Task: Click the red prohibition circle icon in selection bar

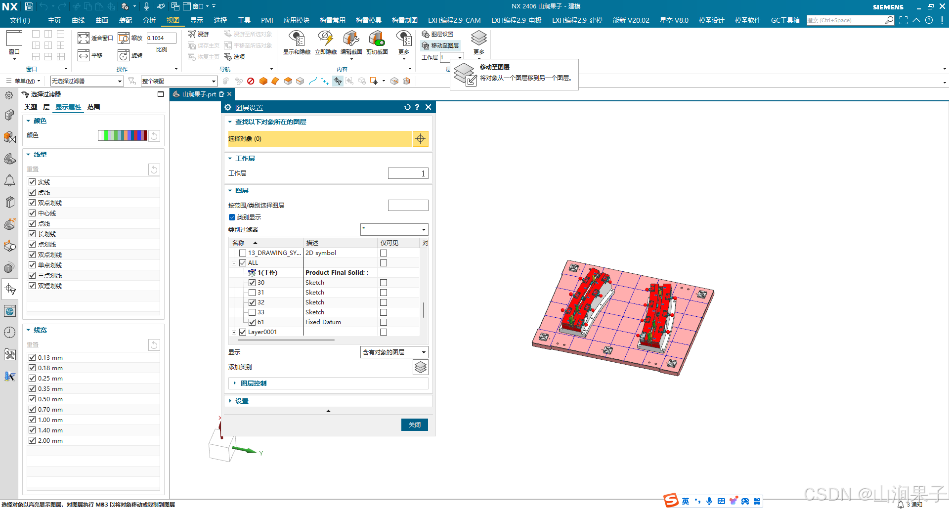Action: click(251, 81)
